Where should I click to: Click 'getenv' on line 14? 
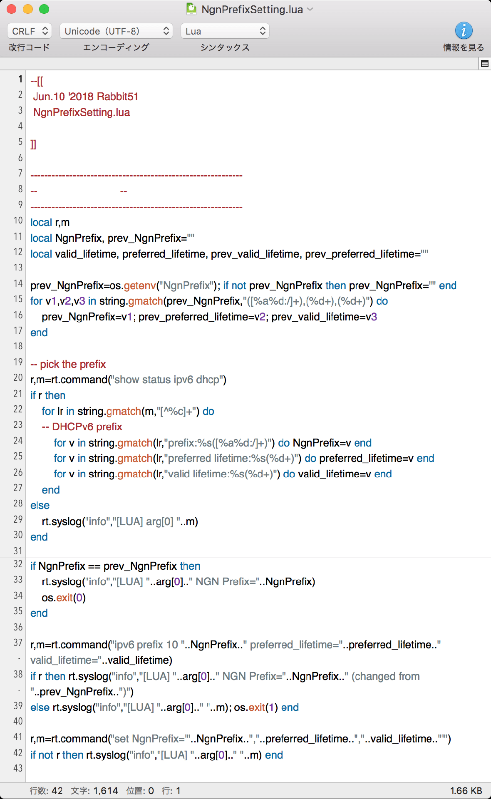(x=140, y=285)
